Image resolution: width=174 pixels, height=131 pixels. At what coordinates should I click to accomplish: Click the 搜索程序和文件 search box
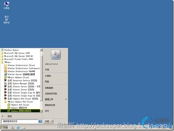point(20,121)
